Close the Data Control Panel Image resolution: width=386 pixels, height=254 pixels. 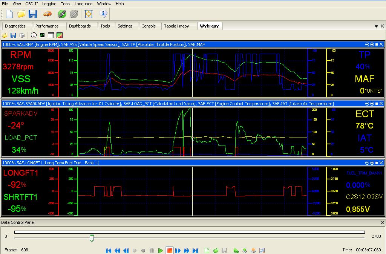coord(382,223)
